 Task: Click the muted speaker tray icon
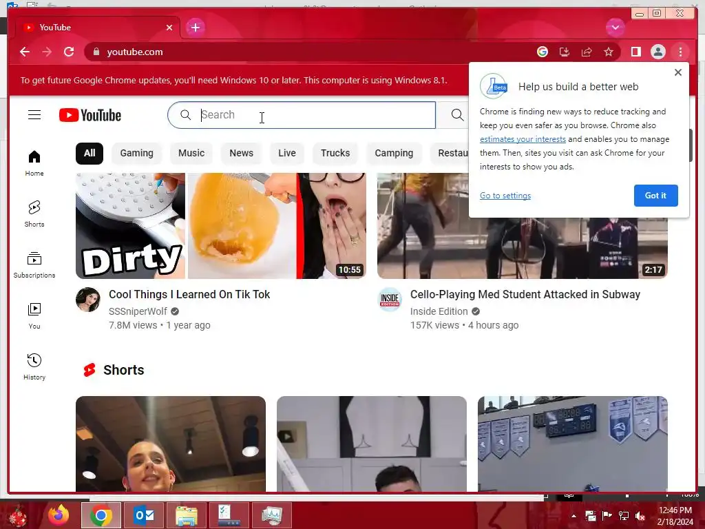(x=640, y=516)
